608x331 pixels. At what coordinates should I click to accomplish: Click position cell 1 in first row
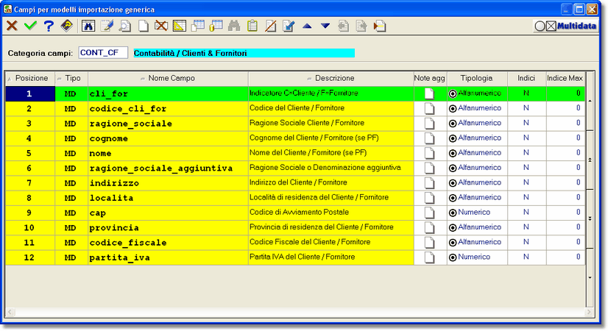30,94
